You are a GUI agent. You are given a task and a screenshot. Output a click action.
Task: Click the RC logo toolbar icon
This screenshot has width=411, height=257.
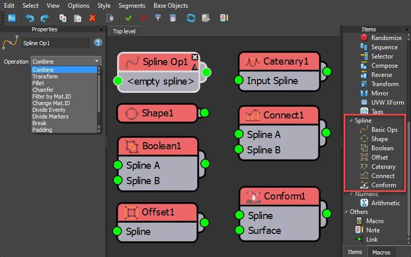click(11, 18)
